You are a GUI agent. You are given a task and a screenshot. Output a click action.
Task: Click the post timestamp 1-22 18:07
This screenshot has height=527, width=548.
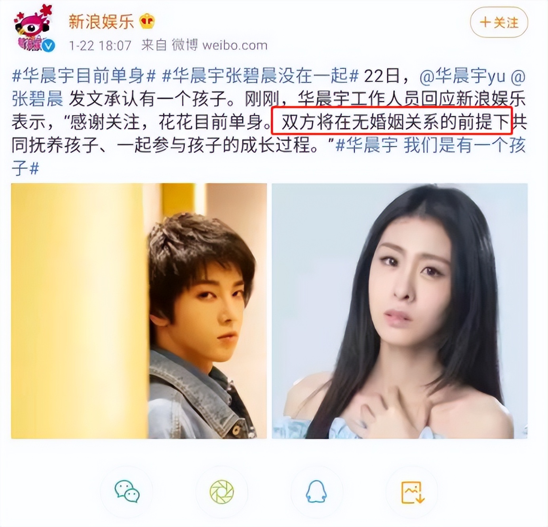(x=100, y=45)
